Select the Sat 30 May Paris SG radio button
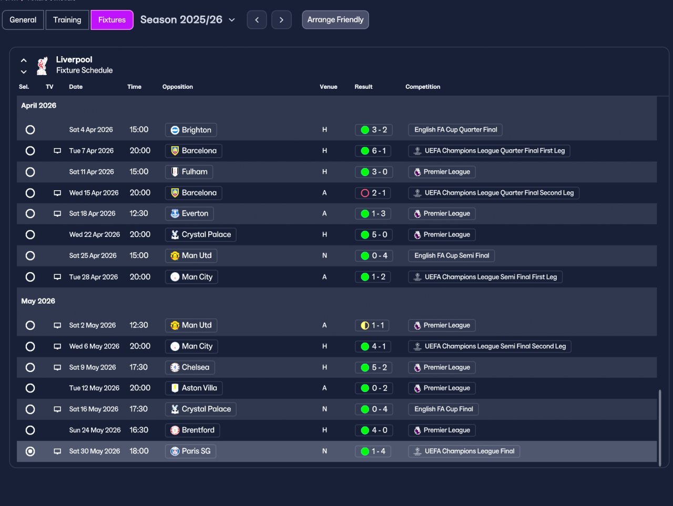The width and height of the screenshot is (673, 506). (x=30, y=451)
